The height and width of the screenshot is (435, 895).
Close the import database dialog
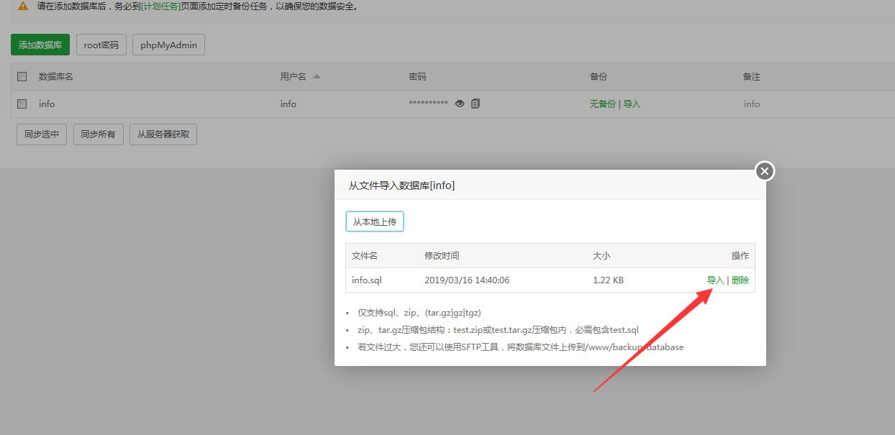tap(764, 171)
